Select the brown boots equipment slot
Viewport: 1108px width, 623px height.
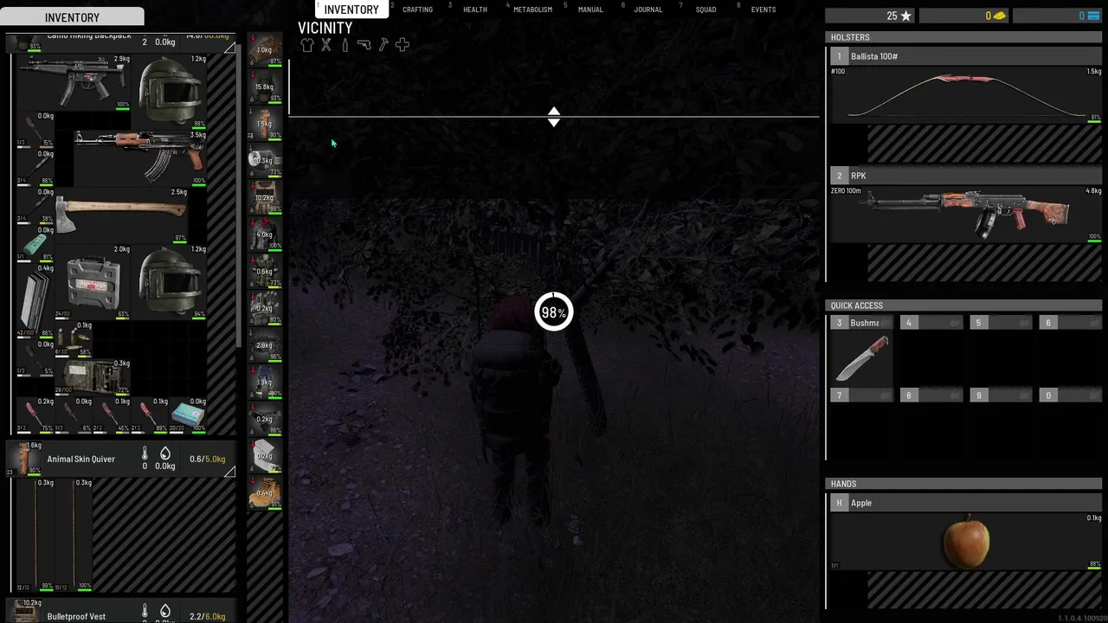pos(265,493)
